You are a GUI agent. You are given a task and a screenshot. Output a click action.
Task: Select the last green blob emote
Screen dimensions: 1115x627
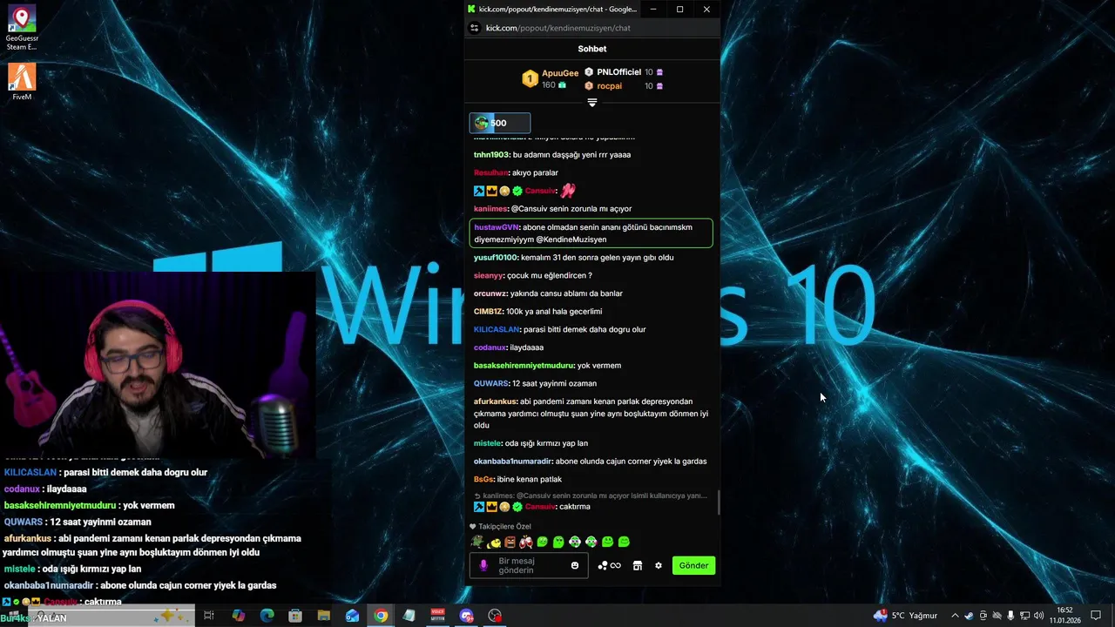pyautogui.click(x=624, y=542)
